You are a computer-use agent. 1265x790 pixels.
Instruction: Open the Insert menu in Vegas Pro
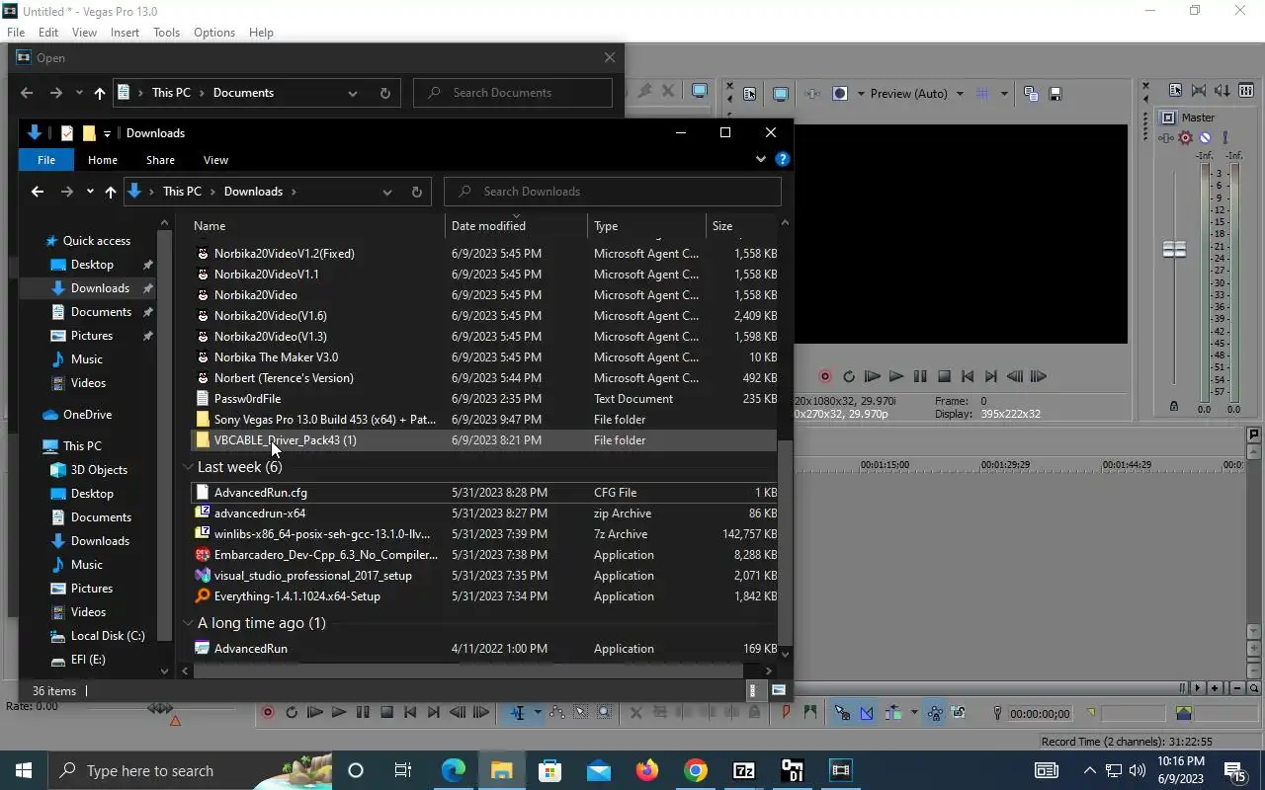coord(125,33)
